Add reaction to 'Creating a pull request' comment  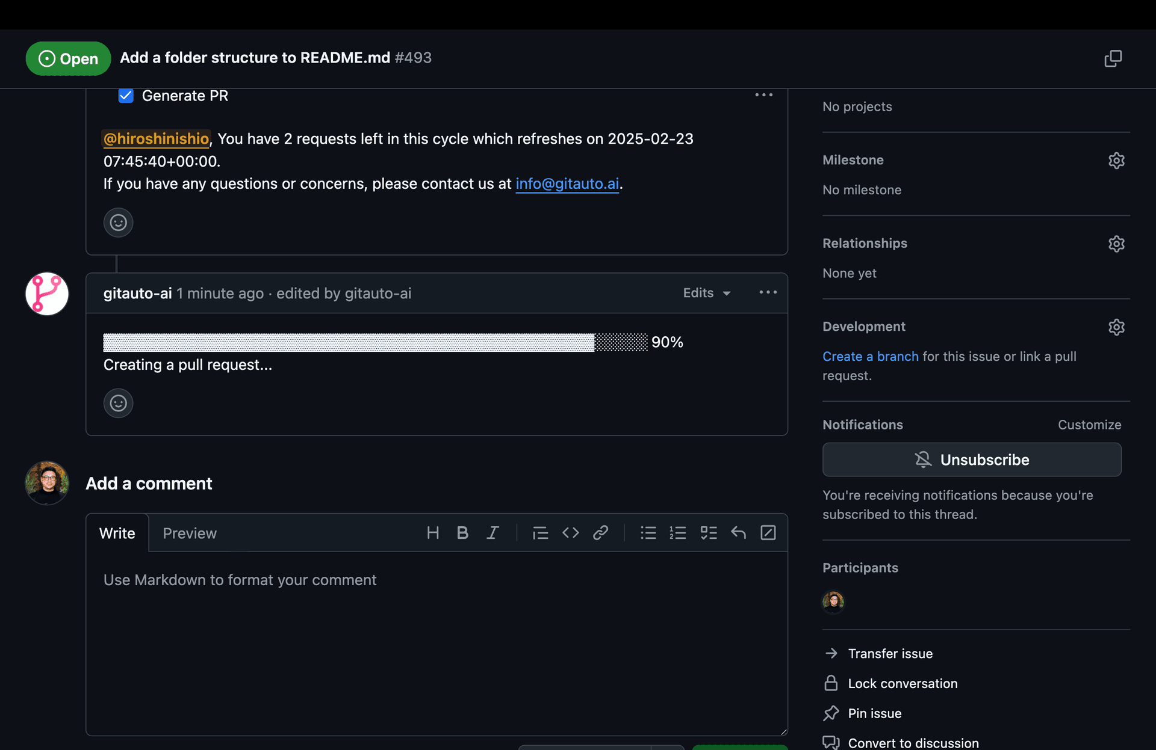click(118, 403)
